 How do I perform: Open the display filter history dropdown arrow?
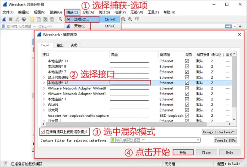pos(235,26)
